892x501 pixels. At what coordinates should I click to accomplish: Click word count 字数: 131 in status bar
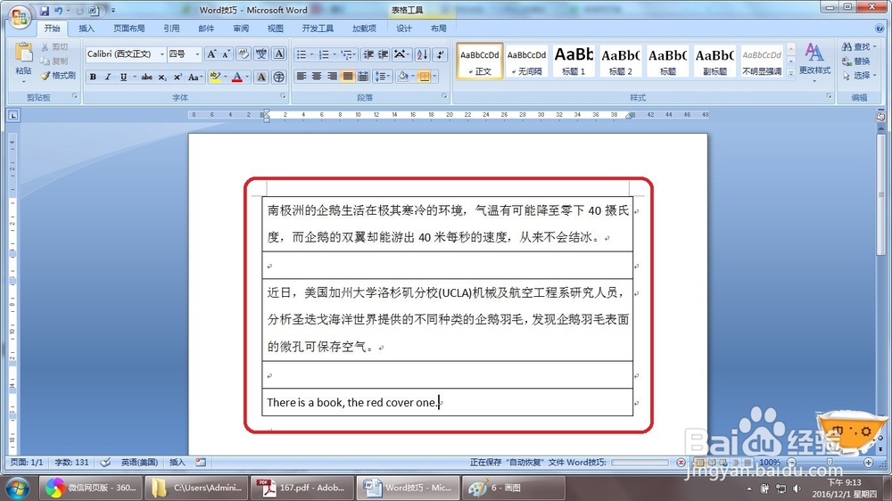click(71, 463)
